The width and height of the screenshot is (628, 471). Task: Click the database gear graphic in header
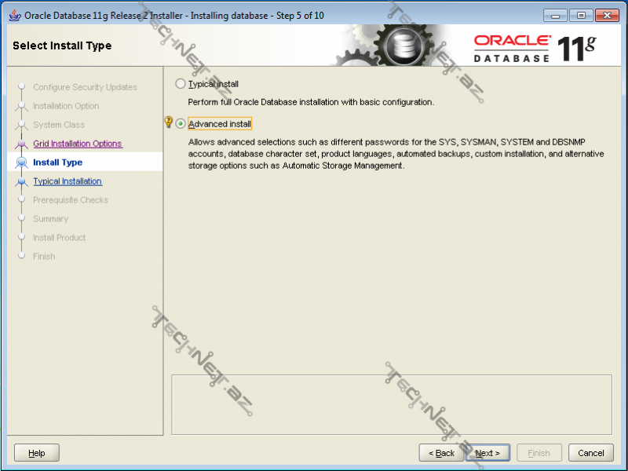coord(400,46)
